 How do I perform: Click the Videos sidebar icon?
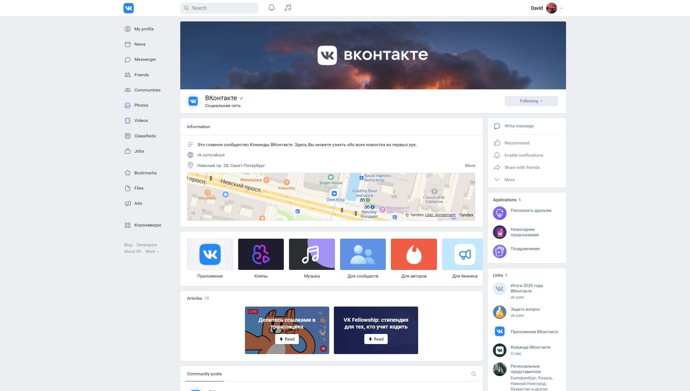[128, 121]
